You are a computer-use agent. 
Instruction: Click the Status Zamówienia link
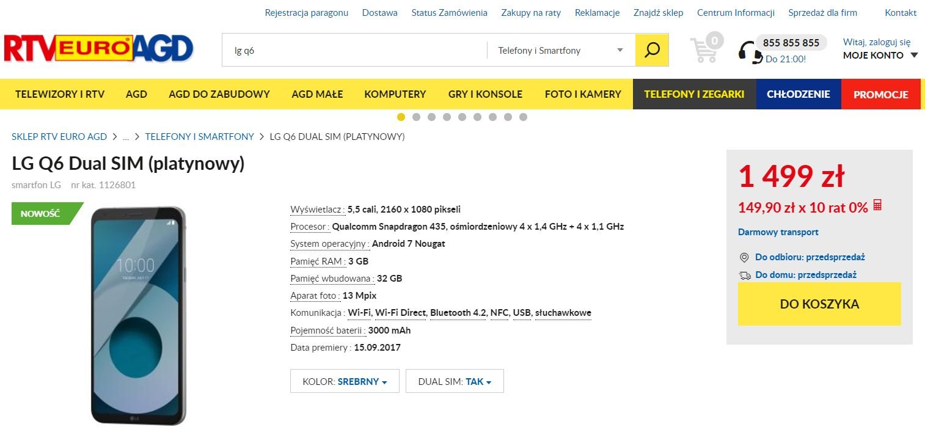coord(449,12)
